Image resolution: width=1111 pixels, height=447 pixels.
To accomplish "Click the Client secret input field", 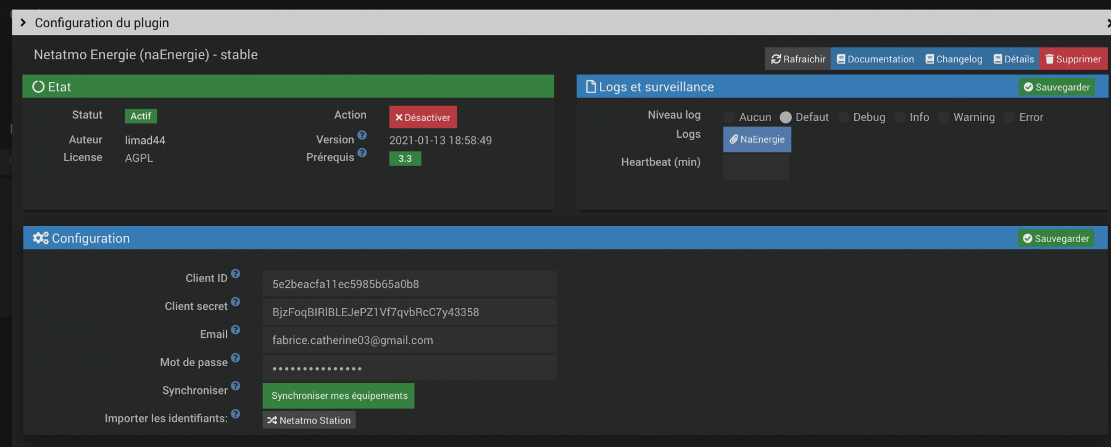I will coord(410,312).
